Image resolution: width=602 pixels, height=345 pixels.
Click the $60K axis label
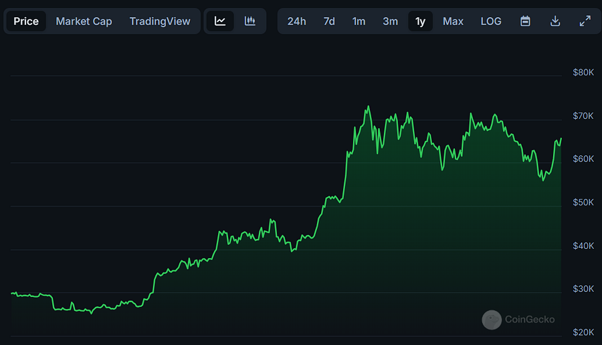583,159
